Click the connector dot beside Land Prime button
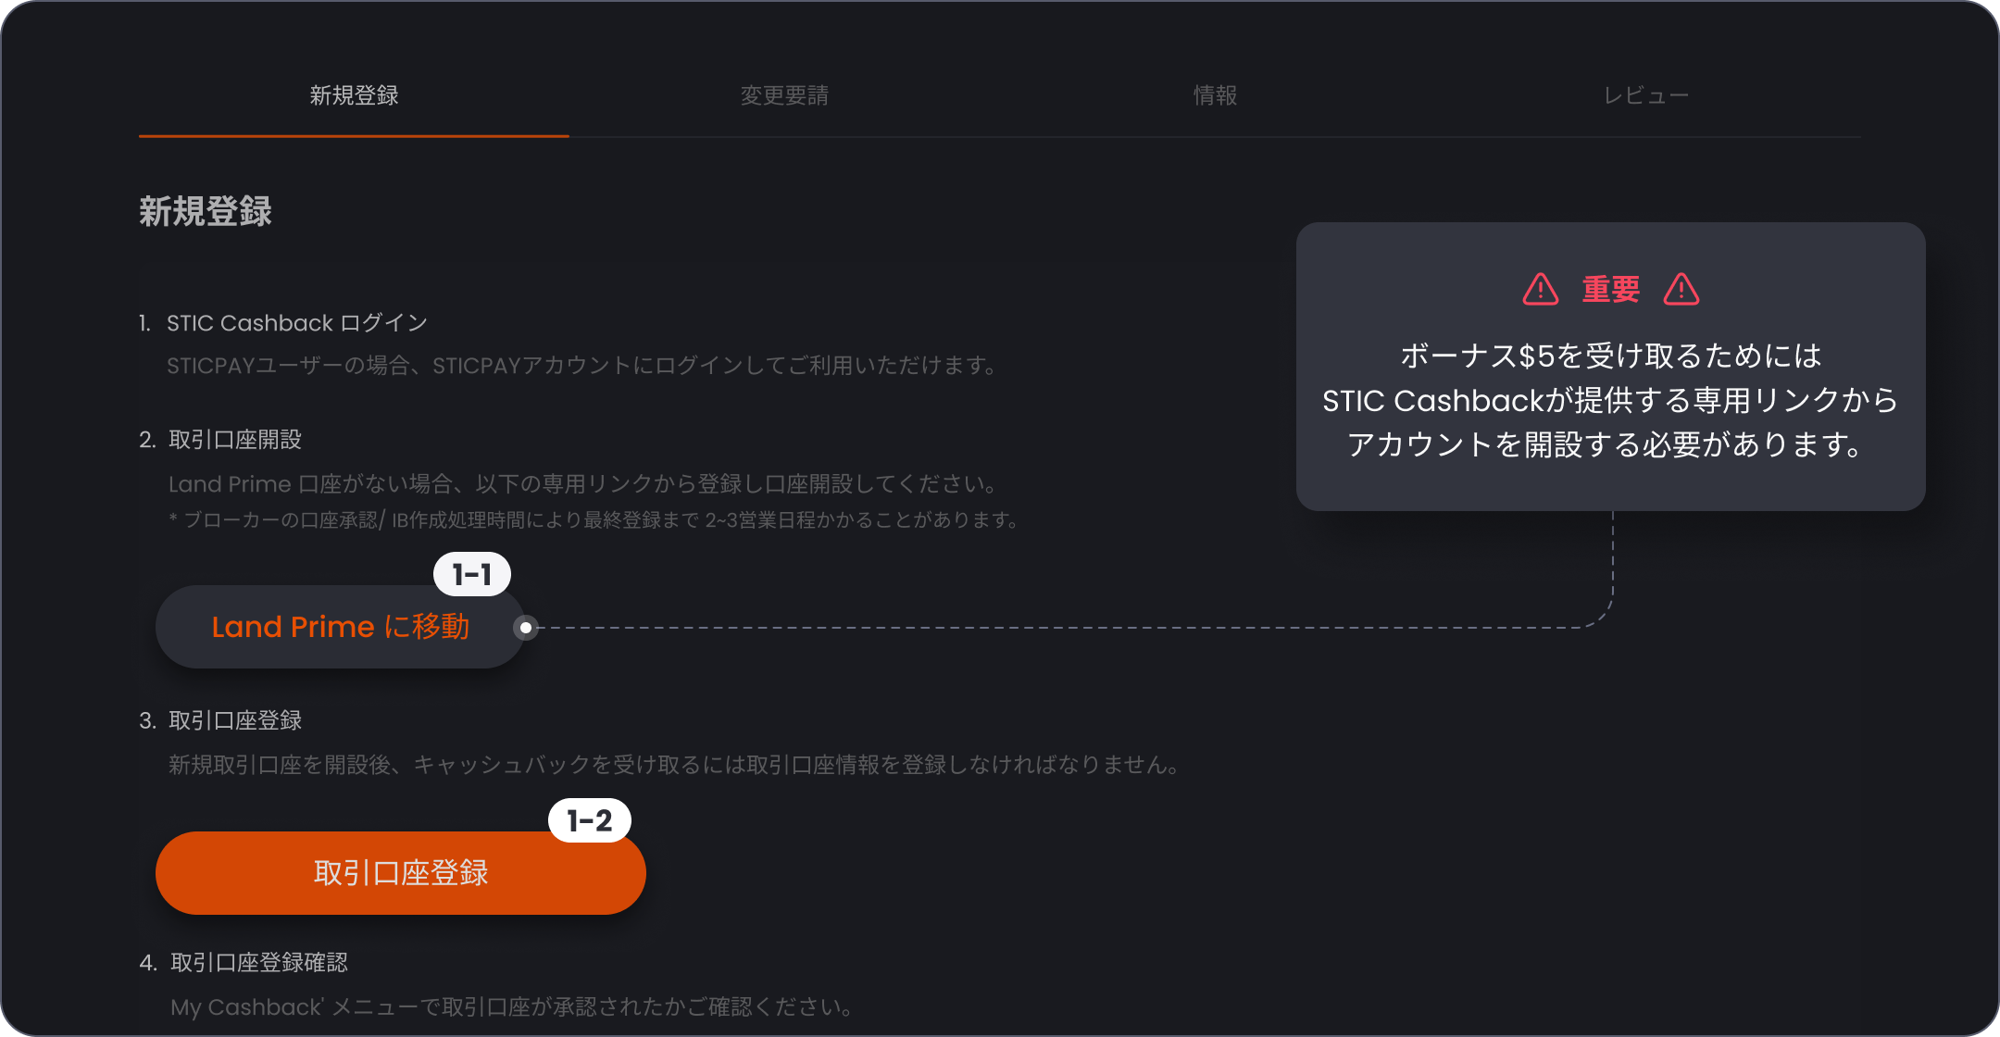 (x=525, y=628)
